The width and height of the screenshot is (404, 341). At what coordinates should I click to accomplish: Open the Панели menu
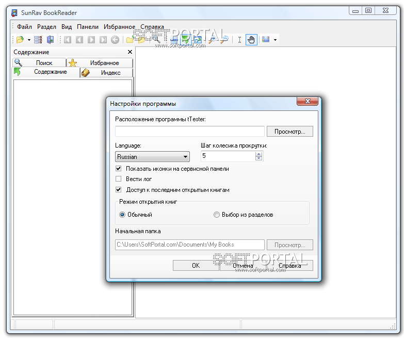88,27
